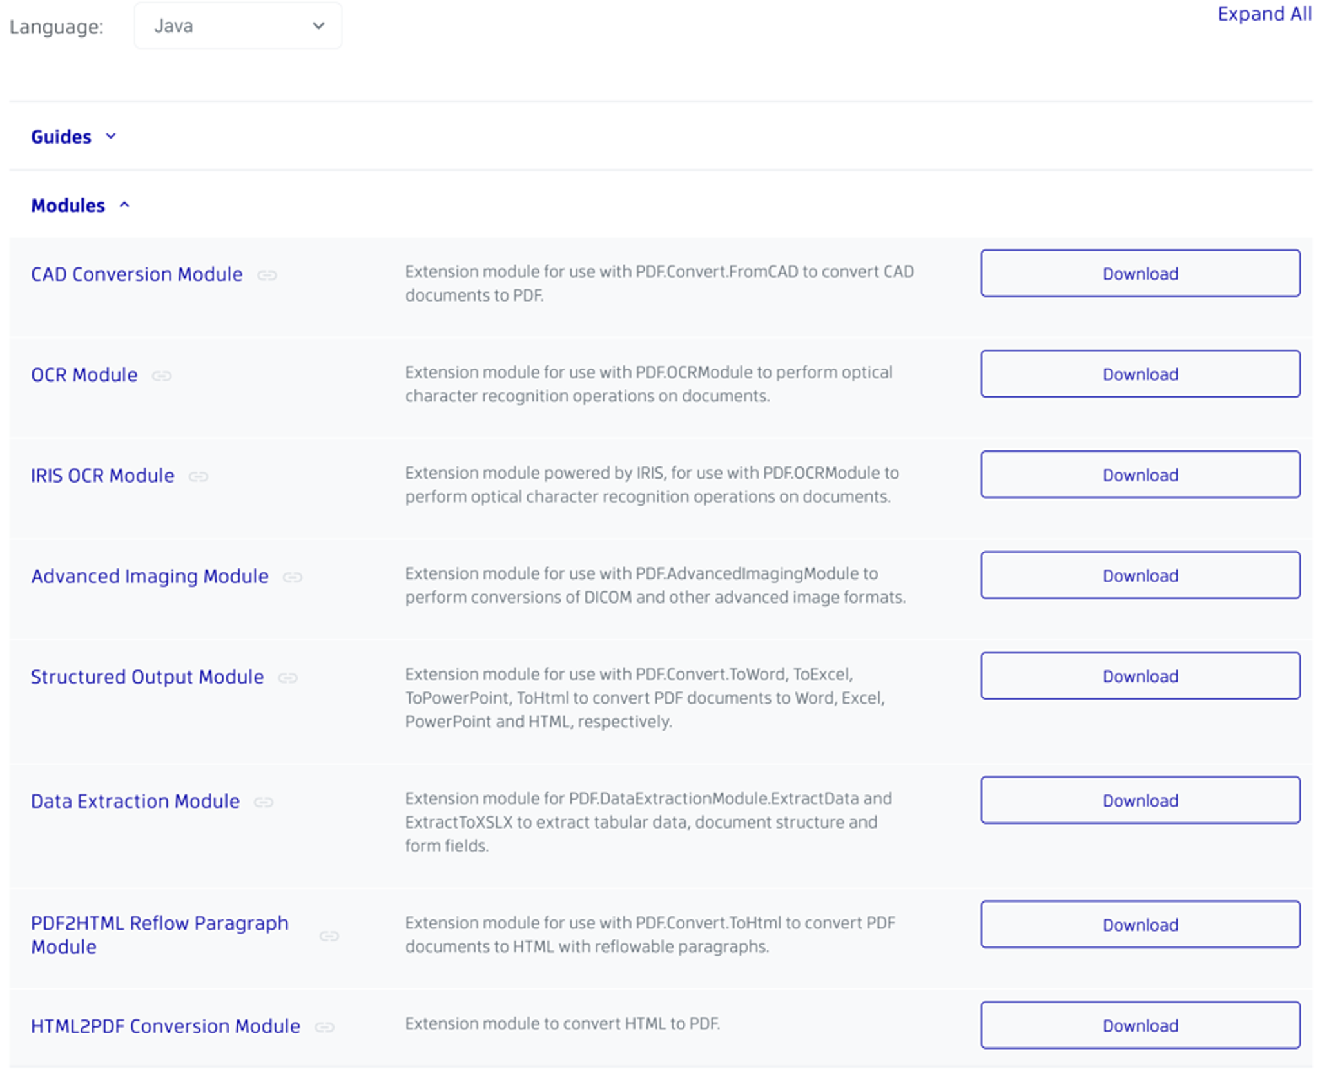The width and height of the screenshot is (1320, 1076).
Task: Download the CAD Conversion Module
Action: point(1140,274)
